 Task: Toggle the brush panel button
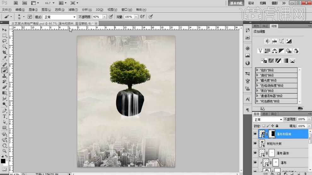[x=30, y=17]
